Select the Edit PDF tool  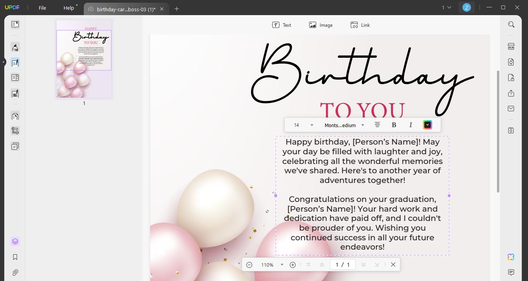click(15, 62)
